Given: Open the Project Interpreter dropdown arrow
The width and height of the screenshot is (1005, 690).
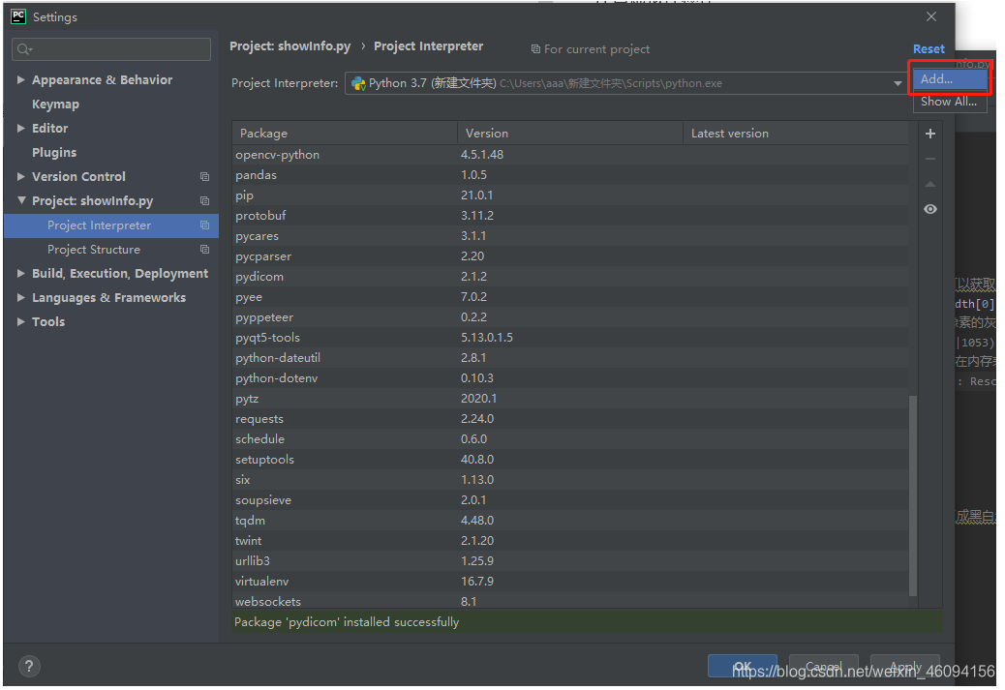Looking at the screenshot, I should [898, 83].
